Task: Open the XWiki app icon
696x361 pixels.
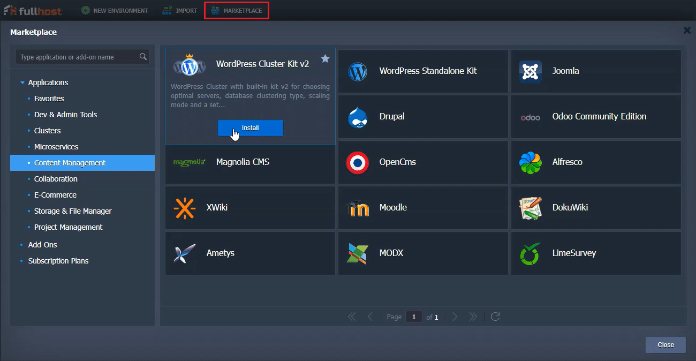Action: coord(185,208)
